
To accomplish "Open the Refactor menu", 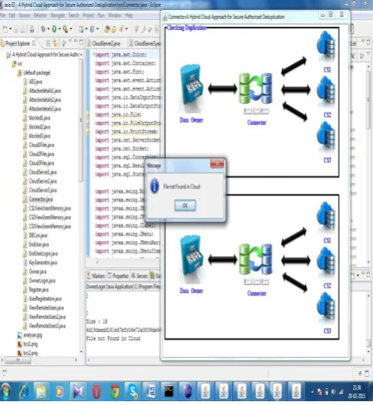I will (40, 15).
